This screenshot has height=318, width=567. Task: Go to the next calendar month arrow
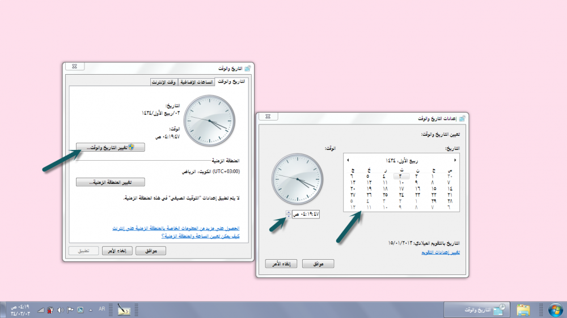(348, 160)
